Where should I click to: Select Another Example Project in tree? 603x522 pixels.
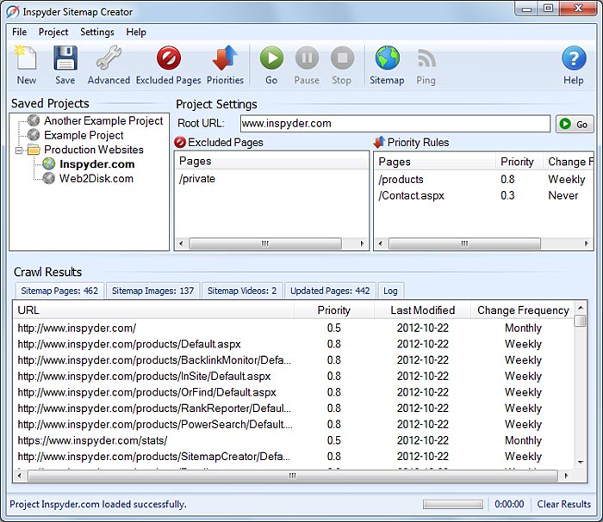103,120
